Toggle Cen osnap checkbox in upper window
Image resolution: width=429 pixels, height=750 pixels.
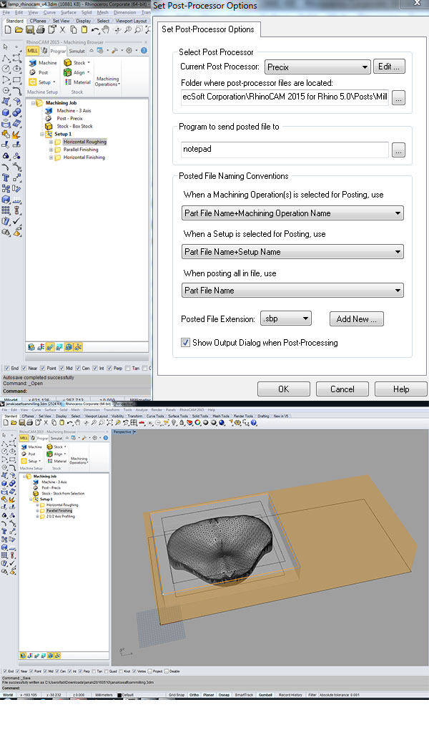[x=77, y=369]
